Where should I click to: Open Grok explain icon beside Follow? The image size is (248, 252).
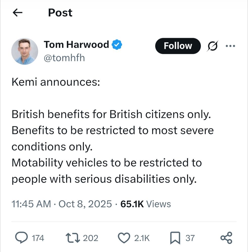[212, 46]
